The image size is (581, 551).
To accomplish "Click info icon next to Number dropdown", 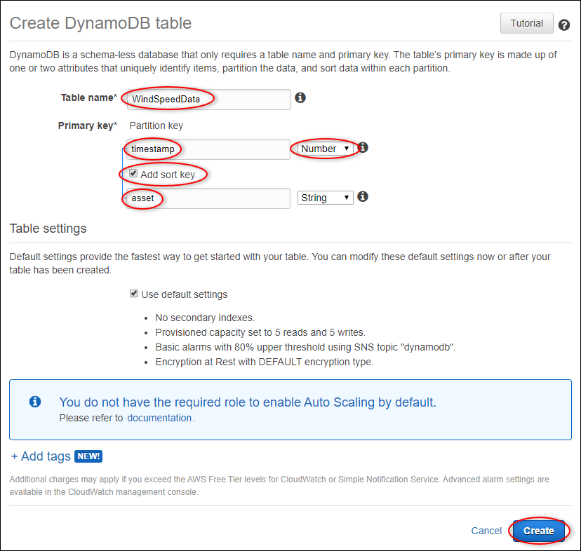I will coord(363,148).
